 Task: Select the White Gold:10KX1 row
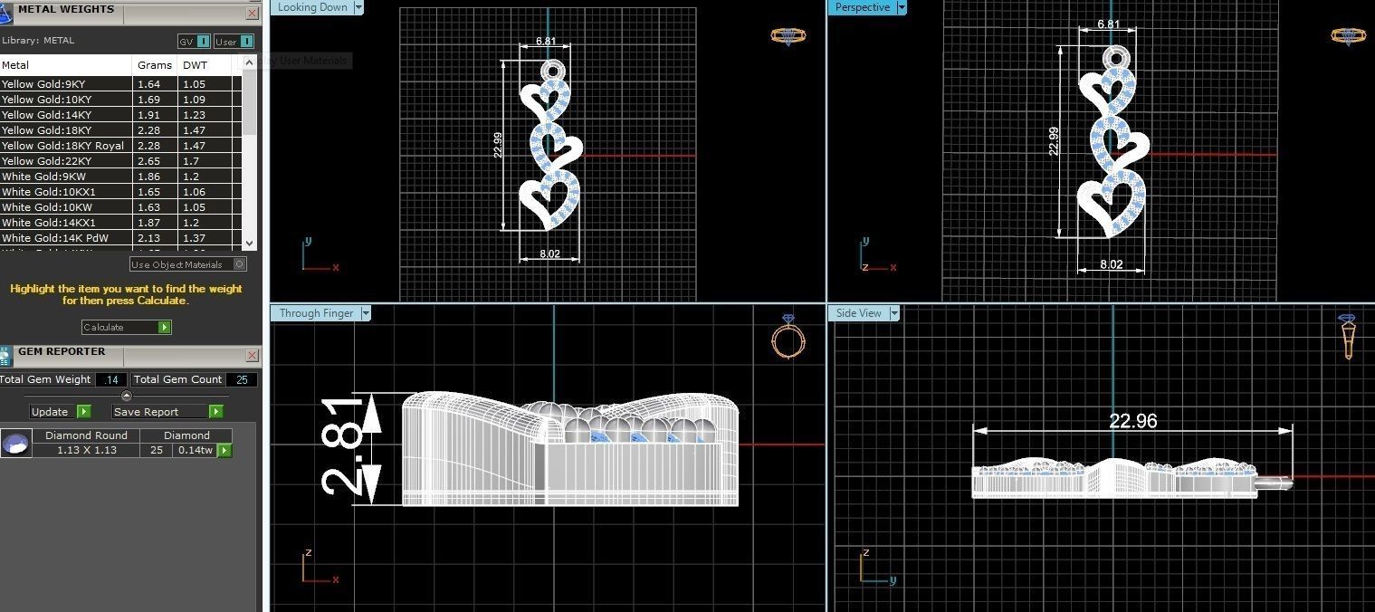120,192
